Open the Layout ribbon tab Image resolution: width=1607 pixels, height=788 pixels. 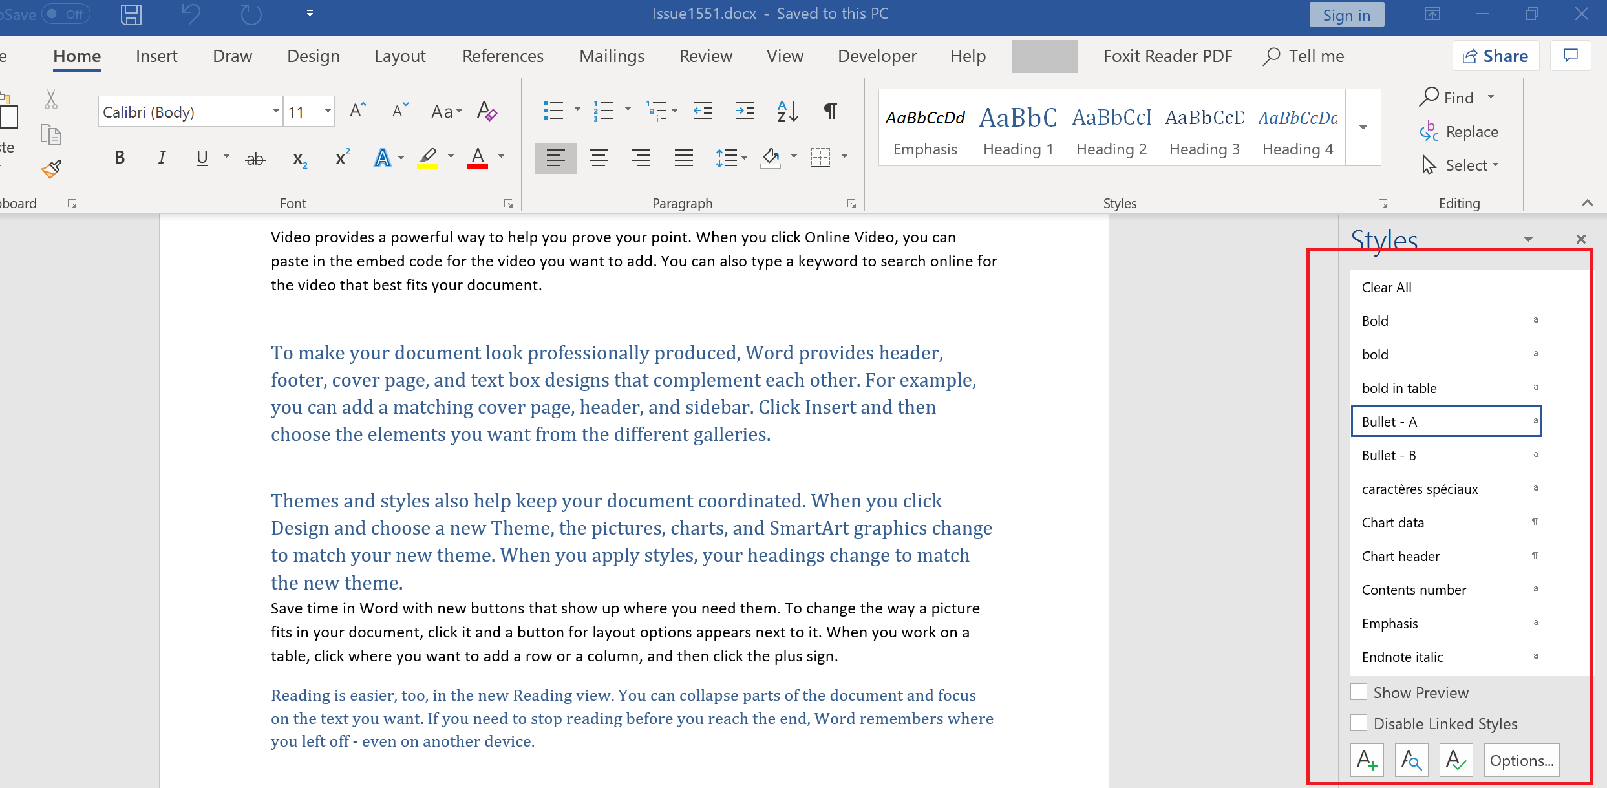[399, 56]
